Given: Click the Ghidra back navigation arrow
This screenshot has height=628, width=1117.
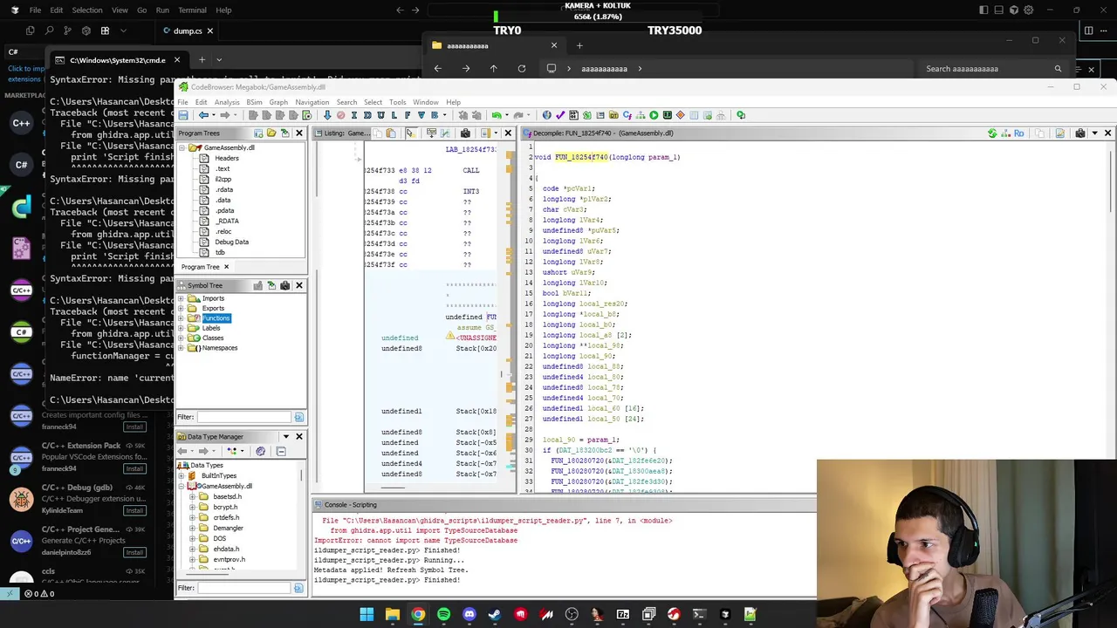Looking at the screenshot, I should tap(203, 115).
